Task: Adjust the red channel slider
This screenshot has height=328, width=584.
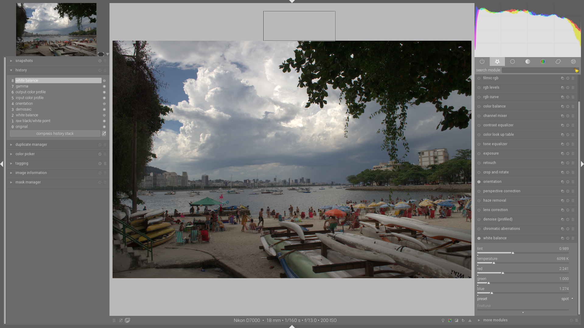Action: 523,273
